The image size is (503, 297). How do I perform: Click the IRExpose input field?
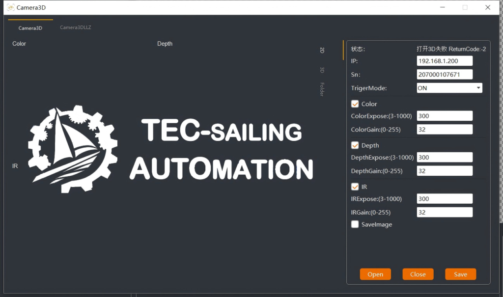pyautogui.click(x=444, y=199)
